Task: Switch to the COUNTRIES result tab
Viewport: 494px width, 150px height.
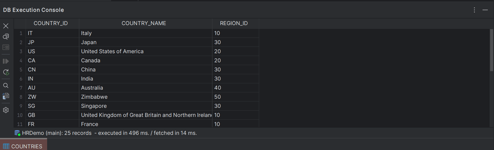Action: pos(23,146)
